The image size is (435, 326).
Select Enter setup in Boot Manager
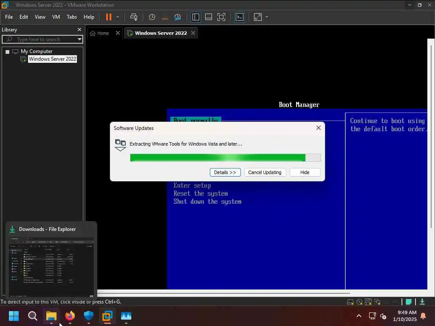[x=192, y=185]
